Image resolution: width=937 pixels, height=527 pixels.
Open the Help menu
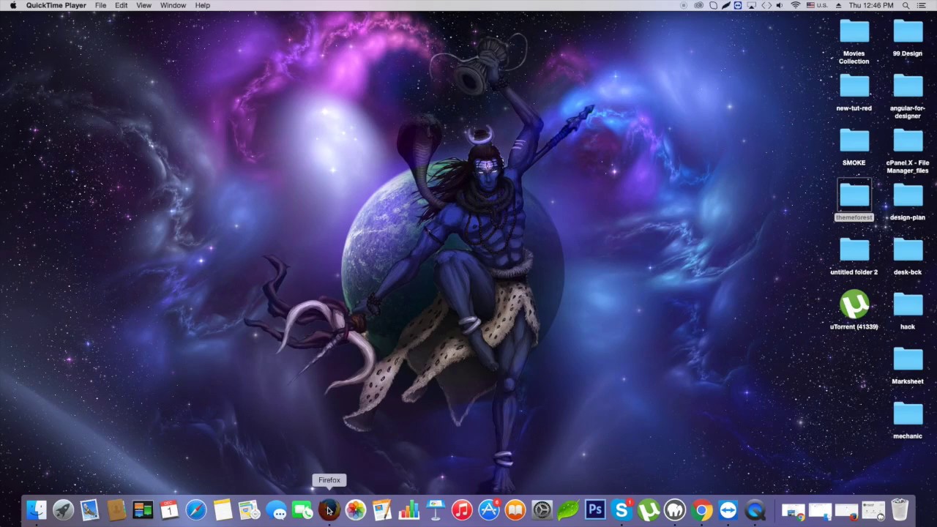(x=202, y=5)
